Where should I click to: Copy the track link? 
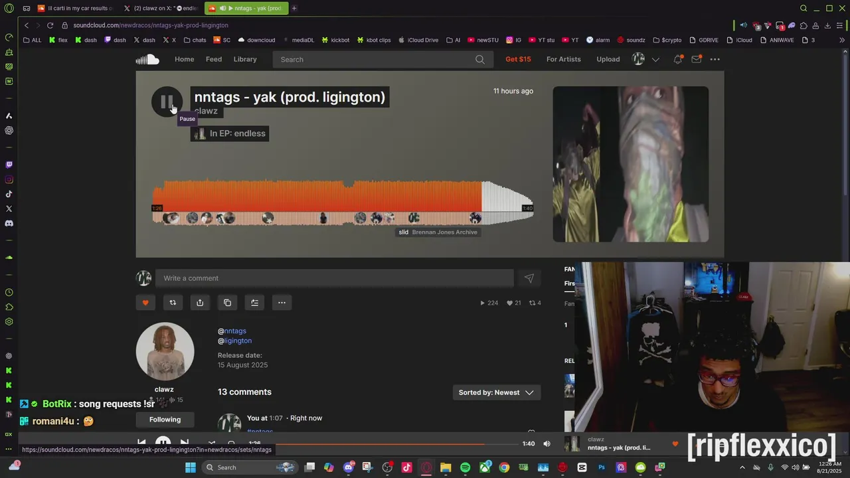(x=227, y=303)
